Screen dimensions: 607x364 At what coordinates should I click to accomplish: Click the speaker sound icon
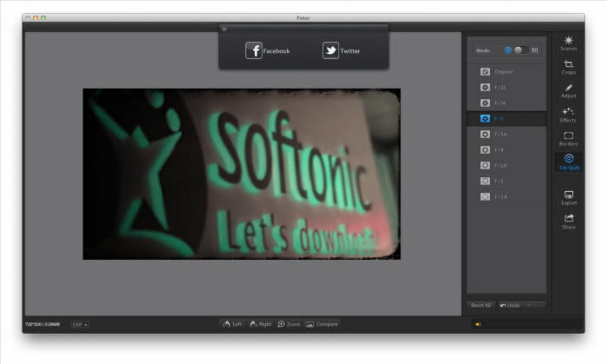478,325
